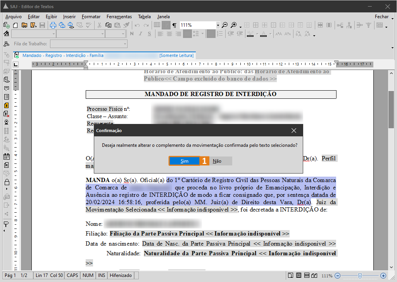Open the Fila de Trabalho dropdown
The width and height of the screenshot is (397, 282).
click(125, 44)
